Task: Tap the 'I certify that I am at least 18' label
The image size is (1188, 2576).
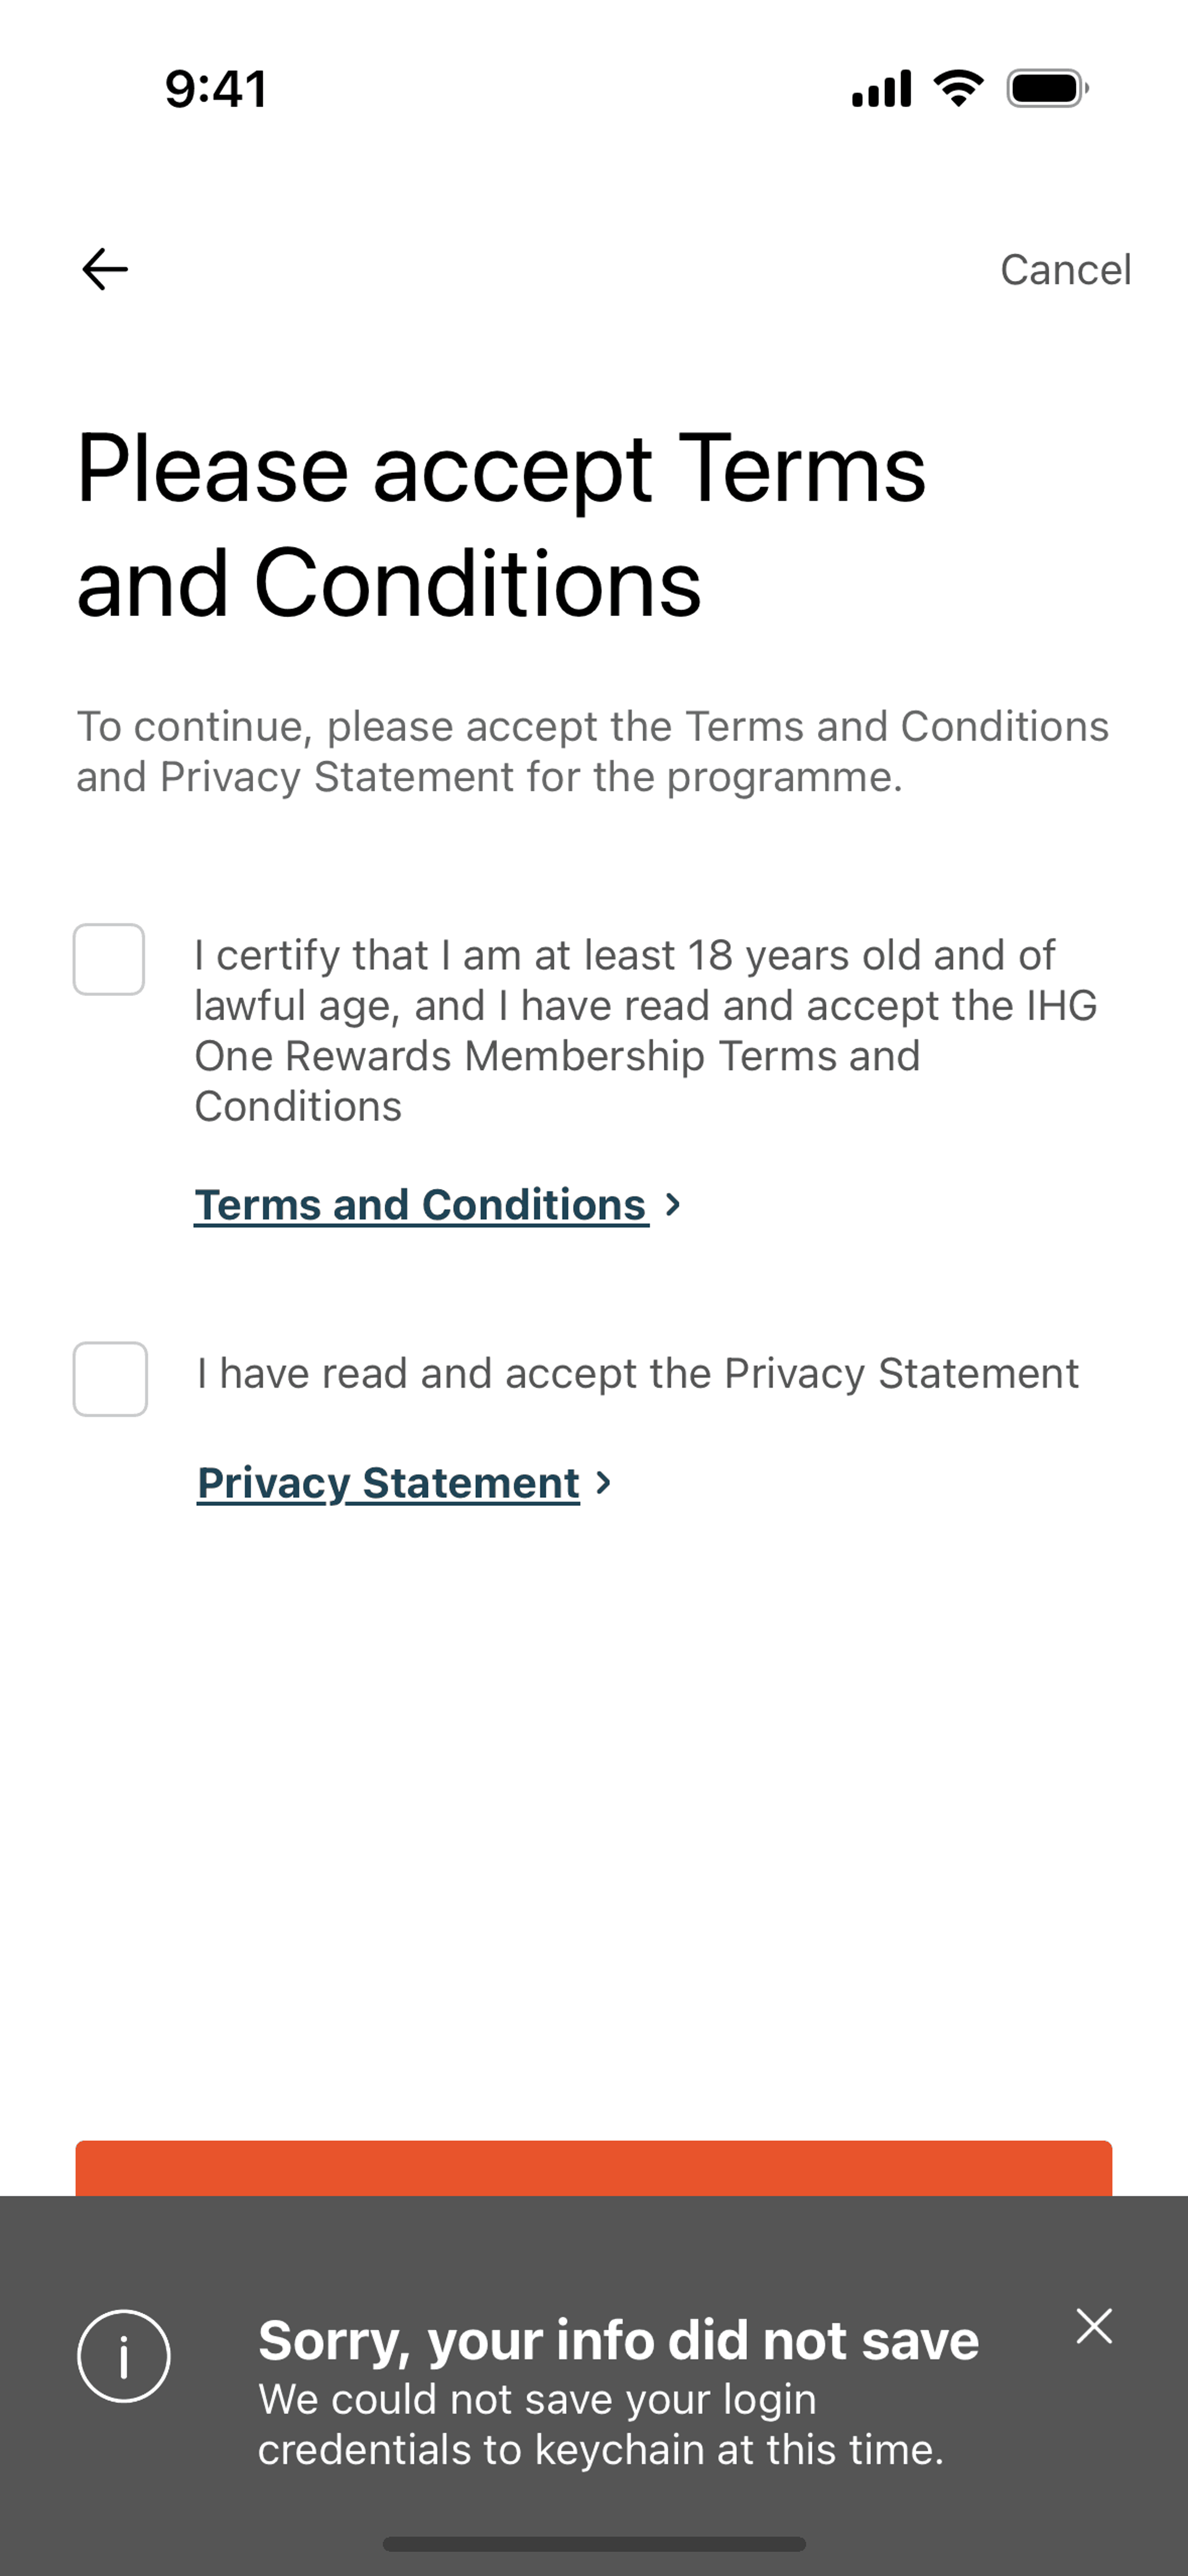Action: point(646,1030)
